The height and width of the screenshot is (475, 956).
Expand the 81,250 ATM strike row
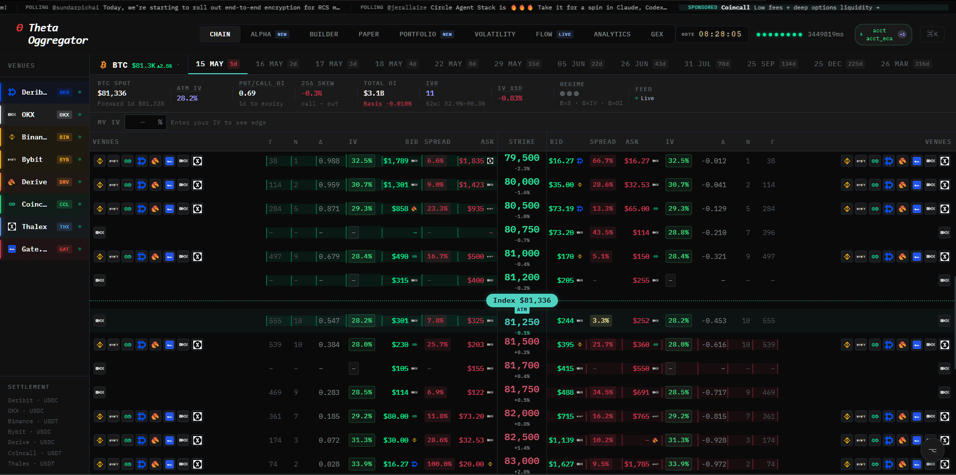522,321
